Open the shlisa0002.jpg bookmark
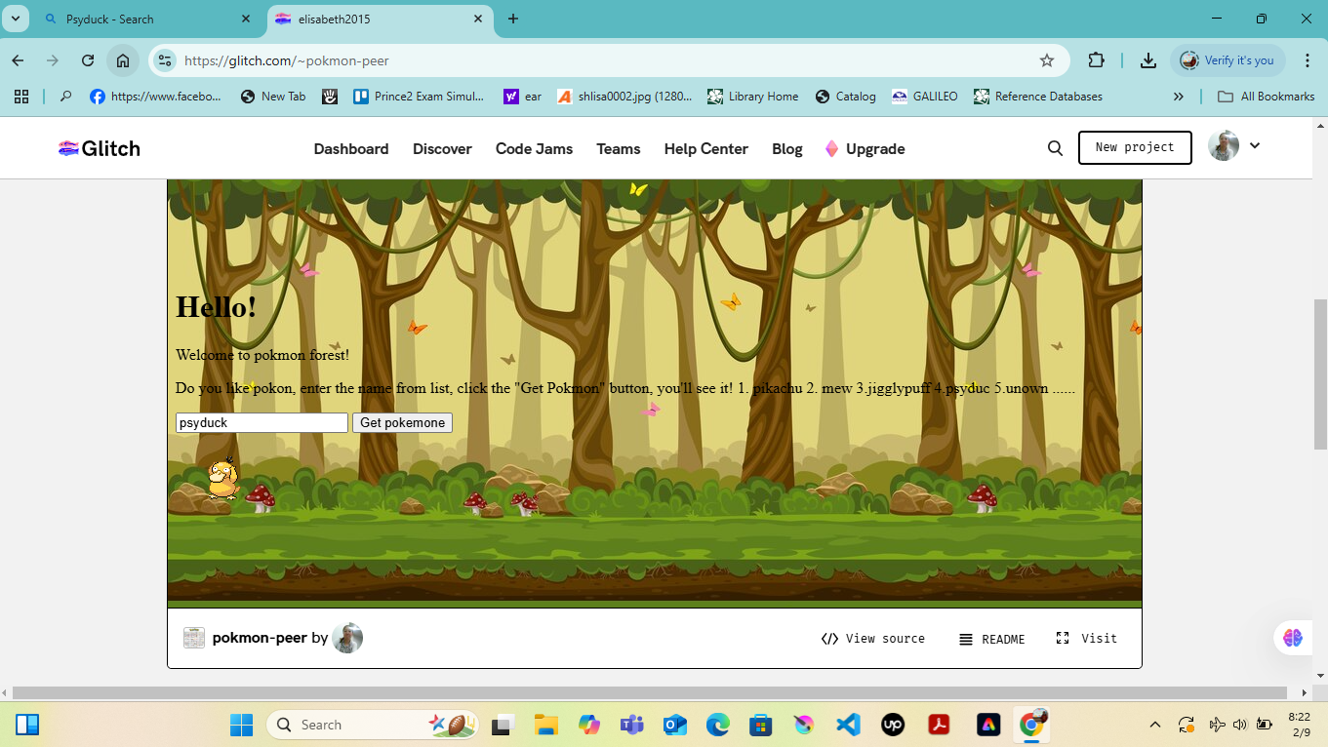This screenshot has height=747, width=1328. point(624,97)
